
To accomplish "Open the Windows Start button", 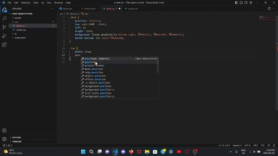I will click(x=83, y=152).
